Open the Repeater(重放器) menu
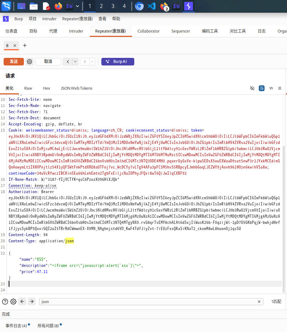 (x=77, y=19)
